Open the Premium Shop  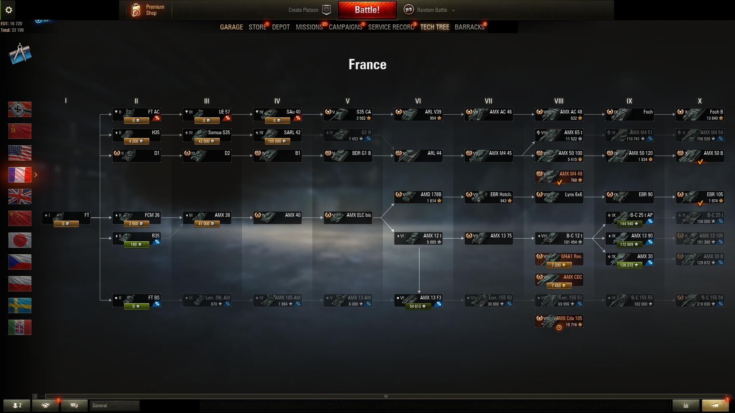(x=148, y=10)
